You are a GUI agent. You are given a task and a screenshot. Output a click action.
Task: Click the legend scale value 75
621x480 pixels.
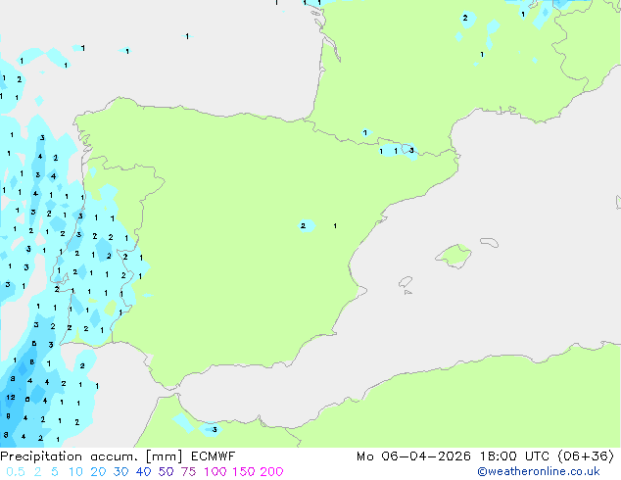188,472
